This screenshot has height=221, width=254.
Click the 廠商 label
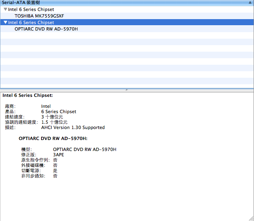pos(10,106)
